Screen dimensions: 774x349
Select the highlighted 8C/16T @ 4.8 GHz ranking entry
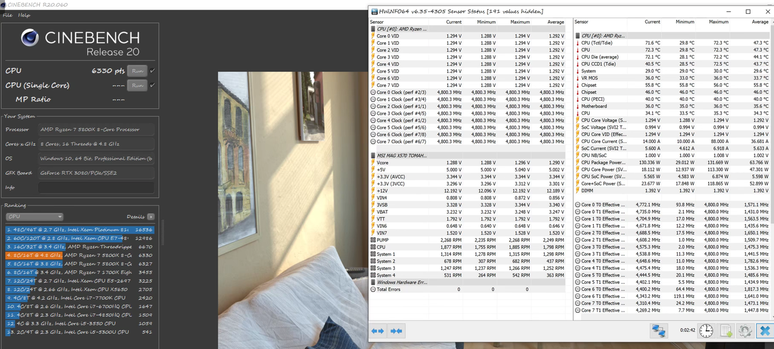click(x=80, y=255)
